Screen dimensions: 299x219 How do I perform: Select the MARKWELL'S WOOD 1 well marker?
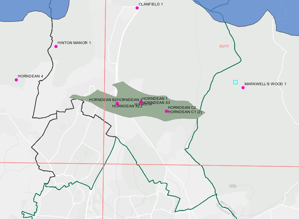243,88
